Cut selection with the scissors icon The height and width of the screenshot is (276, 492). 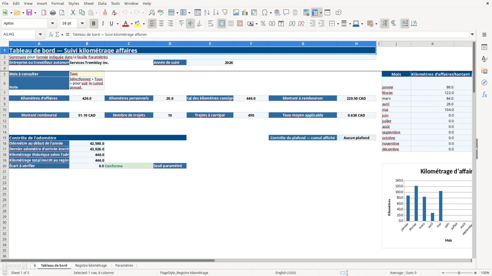coord(73,13)
